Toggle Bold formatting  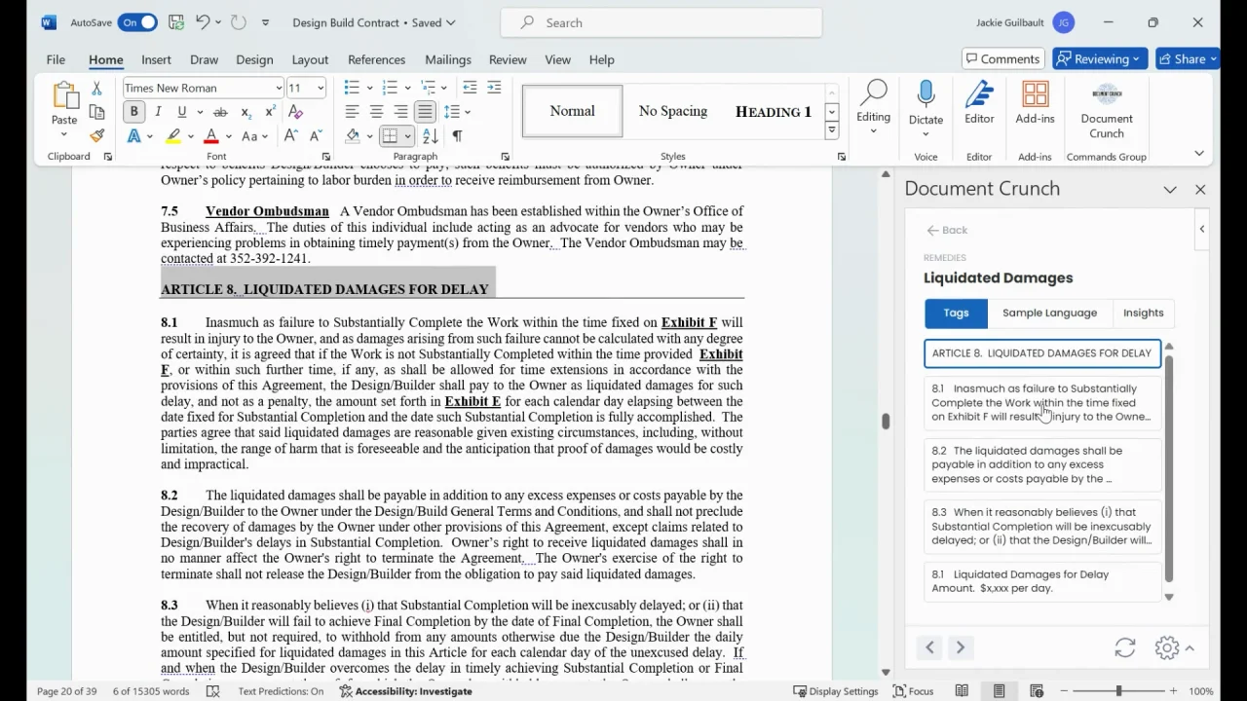point(134,112)
